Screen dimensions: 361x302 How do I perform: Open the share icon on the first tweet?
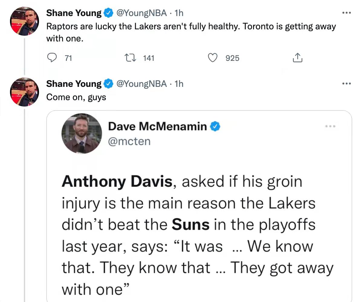click(298, 57)
